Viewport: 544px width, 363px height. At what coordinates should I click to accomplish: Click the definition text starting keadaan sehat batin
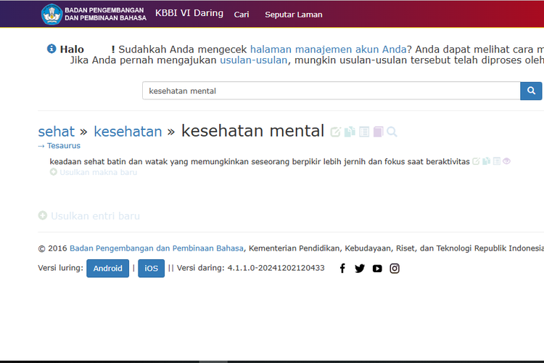[x=260, y=161]
